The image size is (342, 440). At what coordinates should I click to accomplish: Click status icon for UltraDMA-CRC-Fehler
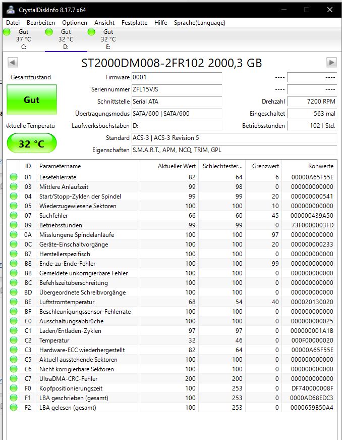(x=14, y=378)
